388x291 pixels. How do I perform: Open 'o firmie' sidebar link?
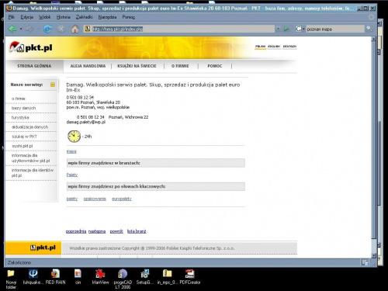point(19,99)
